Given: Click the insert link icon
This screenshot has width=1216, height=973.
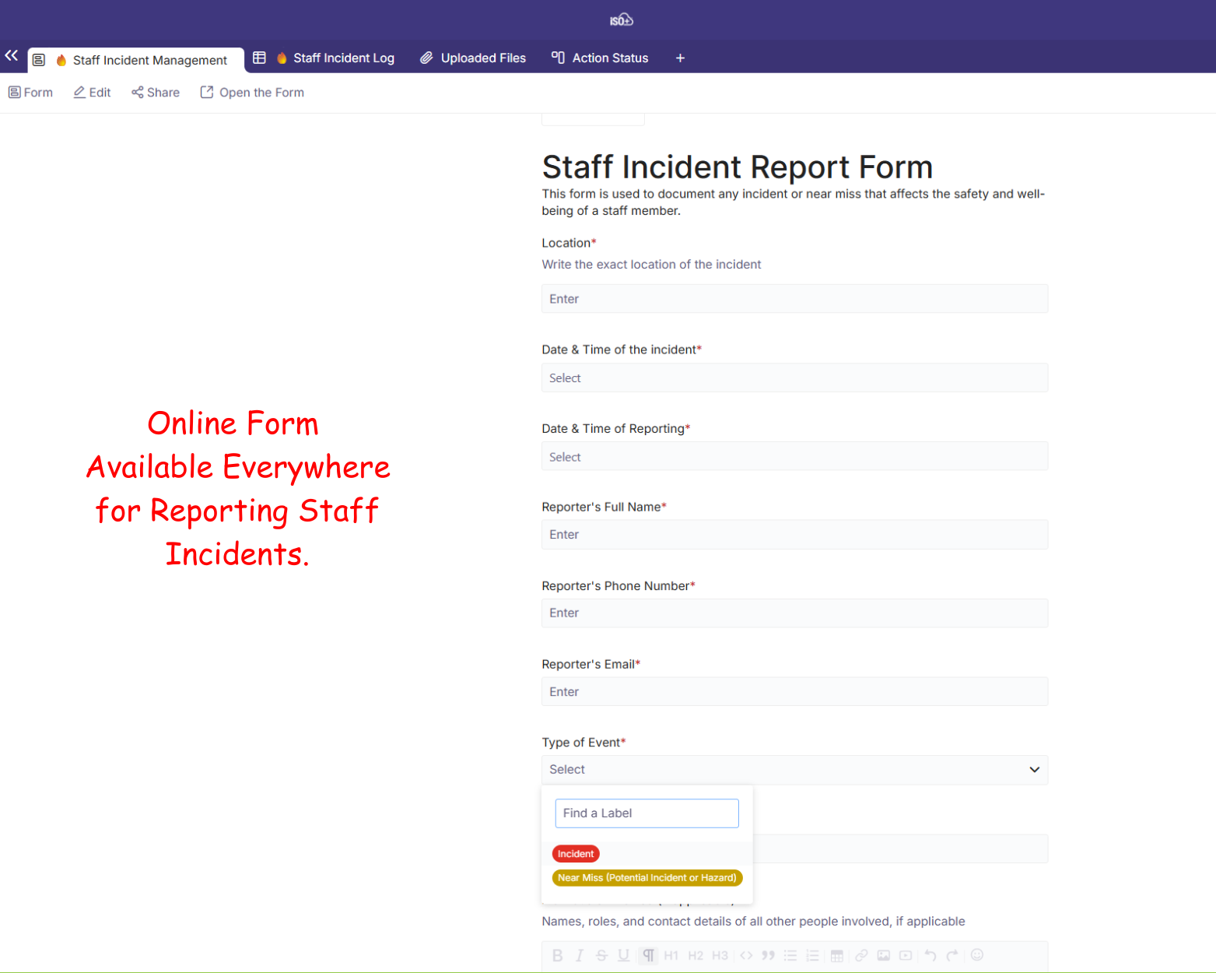Looking at the screenshot, I should tap(861, 955).
